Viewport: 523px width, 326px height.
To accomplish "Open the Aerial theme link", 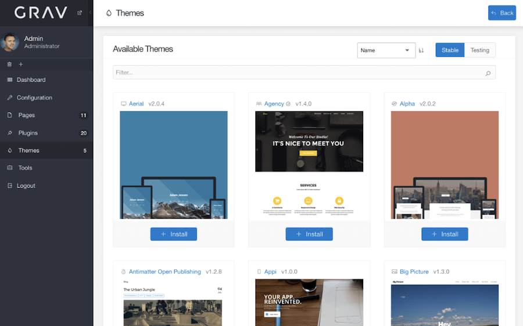I will tap(136, 104).
